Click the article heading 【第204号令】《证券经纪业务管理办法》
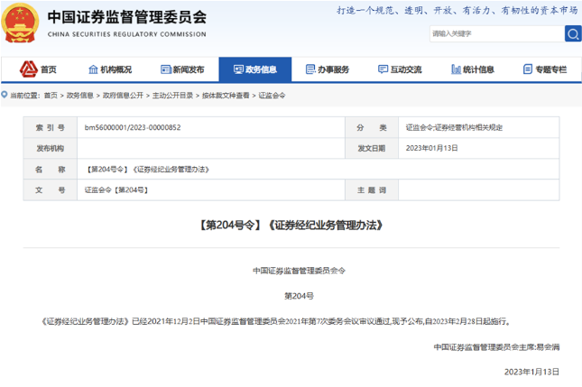The width and height of the screenshot is (582, 387). [291, 225]
